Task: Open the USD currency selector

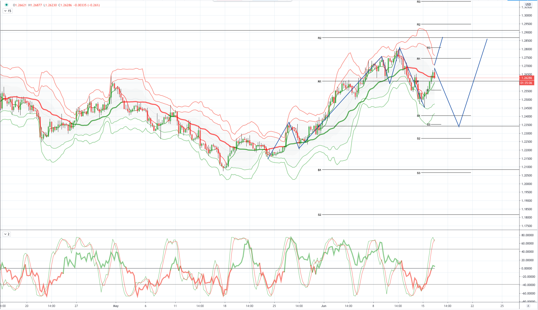Action: [528, 4]
